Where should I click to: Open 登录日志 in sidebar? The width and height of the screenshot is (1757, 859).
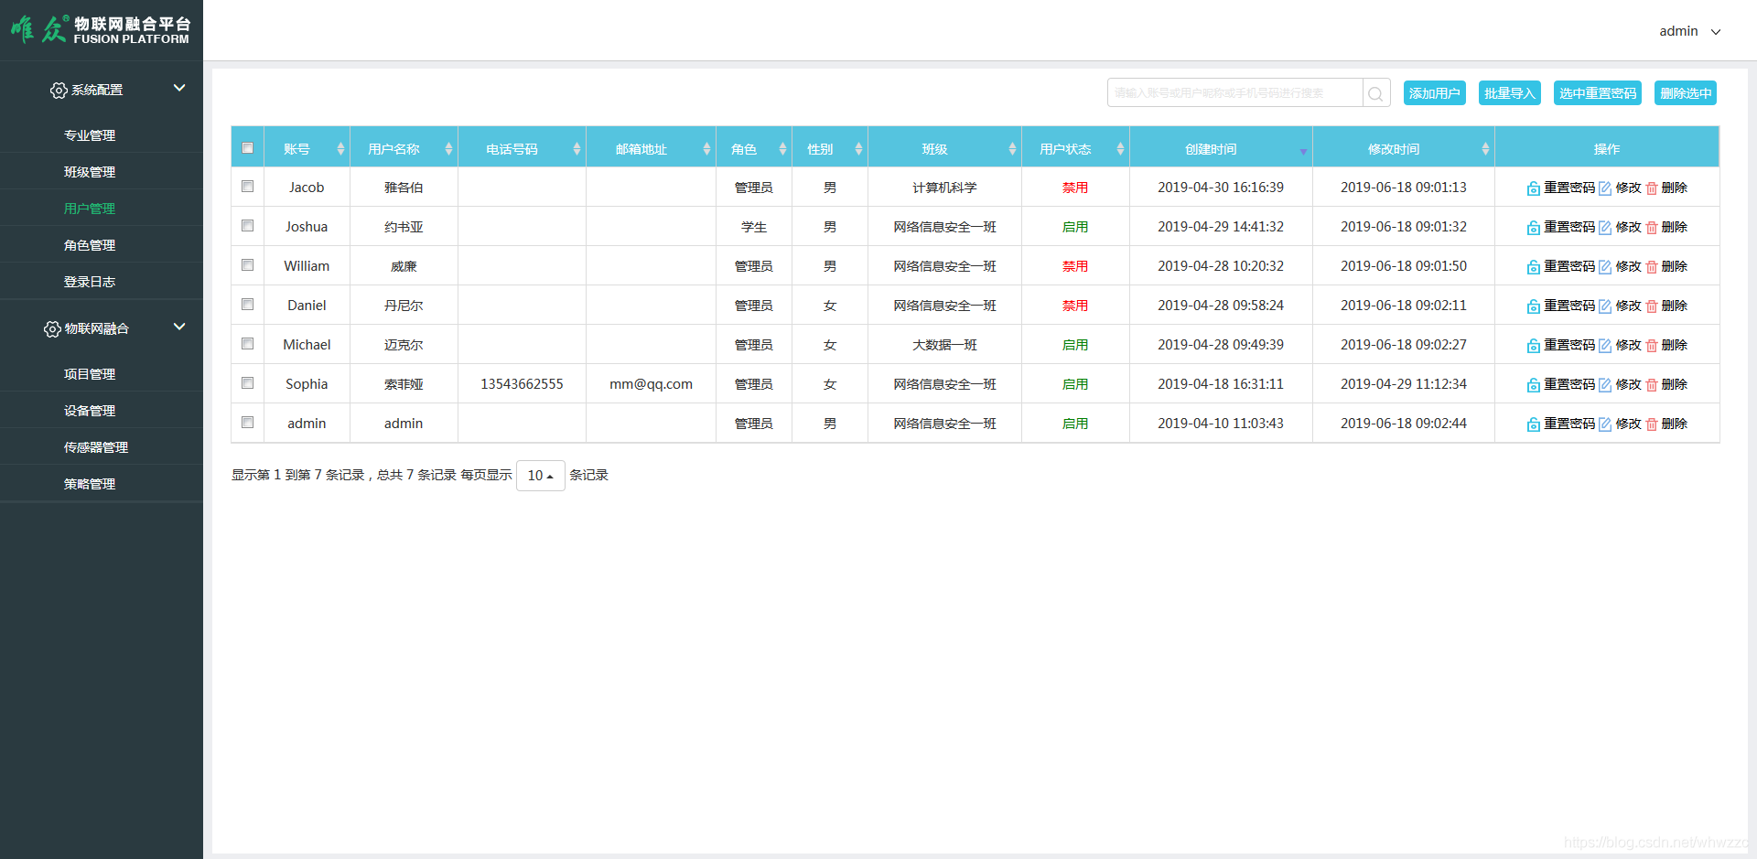click(90, 282)
